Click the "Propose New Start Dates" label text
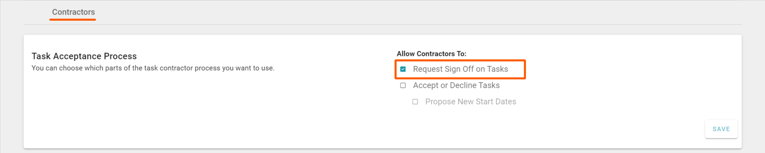 click(471, 102)
